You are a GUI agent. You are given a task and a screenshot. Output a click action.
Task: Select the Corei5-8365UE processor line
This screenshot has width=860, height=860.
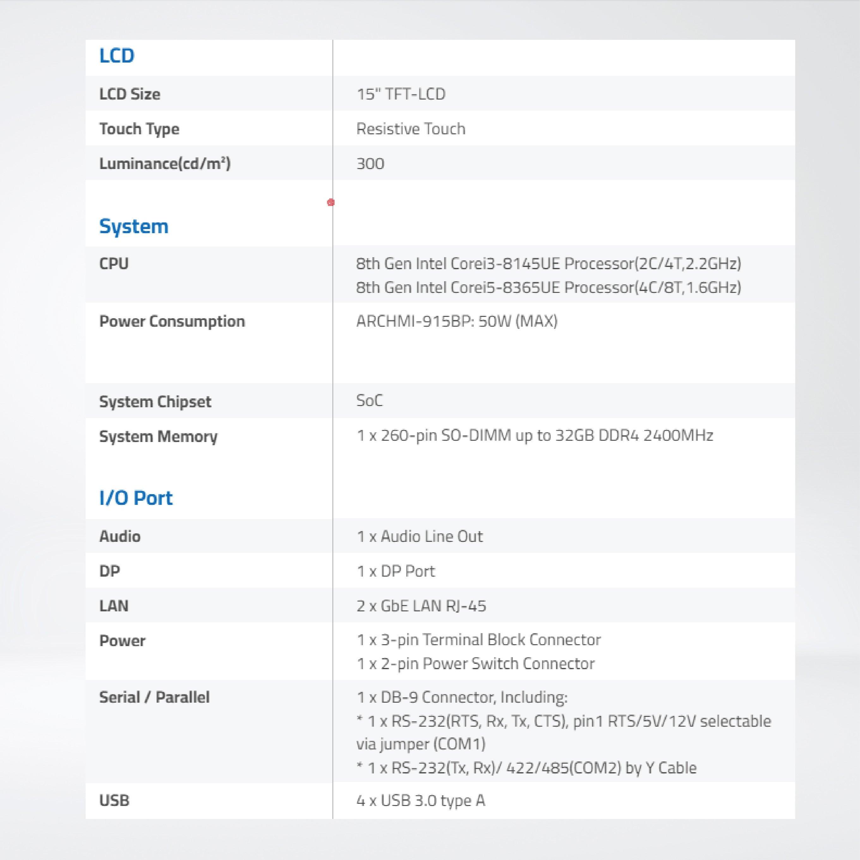pyautogui.click(x=548, y=287)
